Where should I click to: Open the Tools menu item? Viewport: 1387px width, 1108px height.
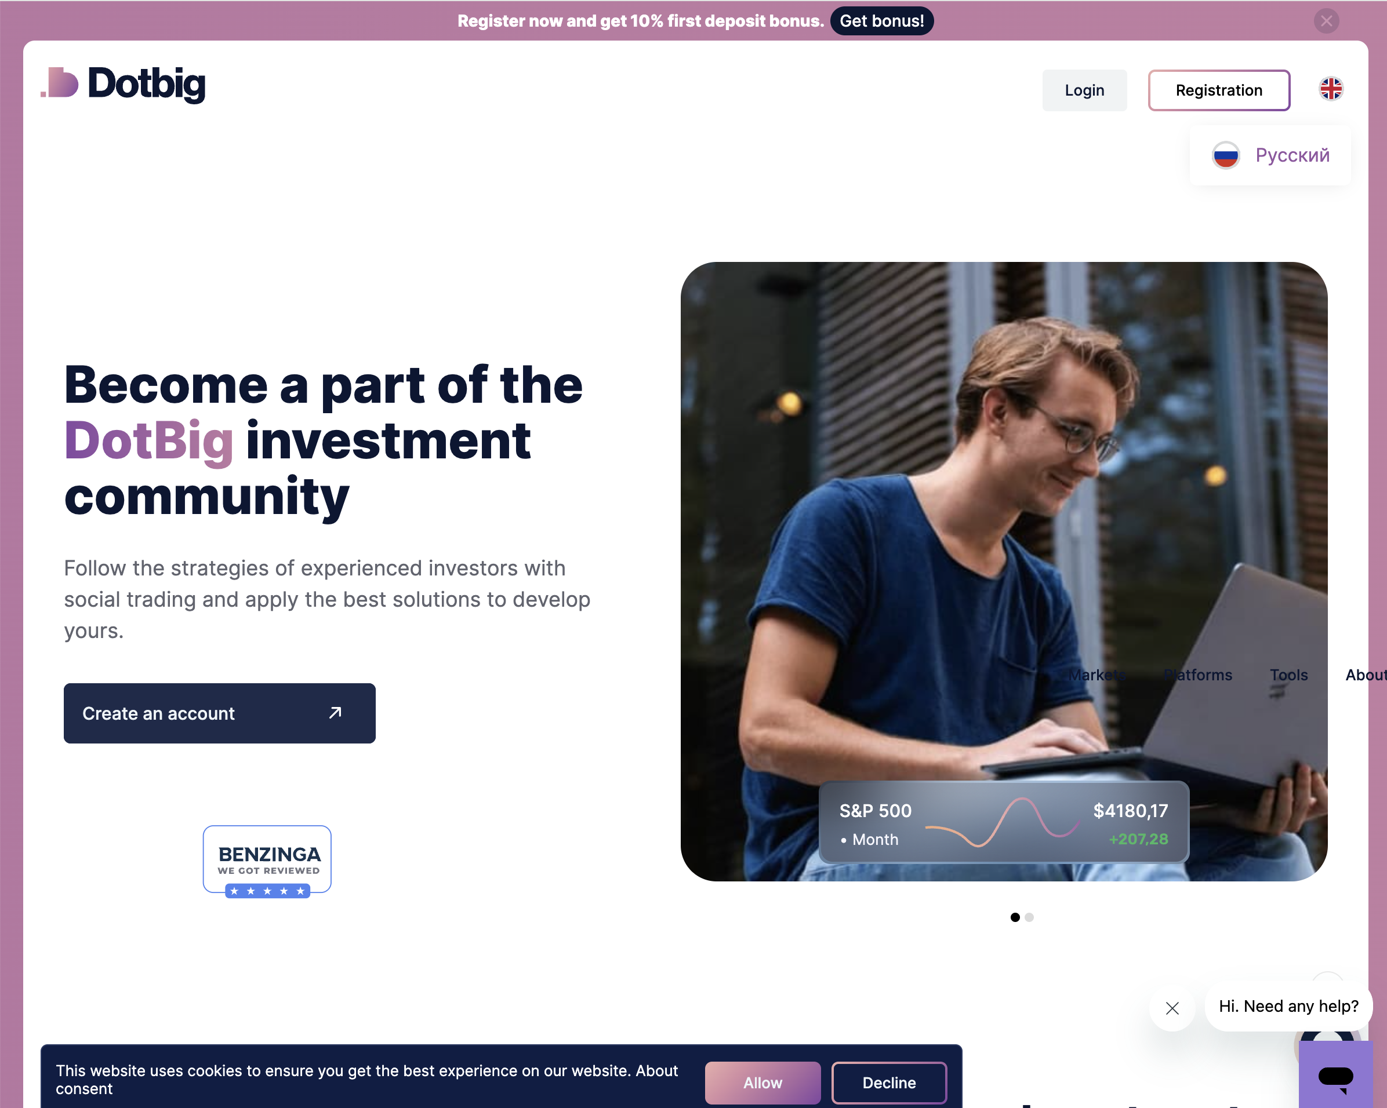pos(1288,675)
